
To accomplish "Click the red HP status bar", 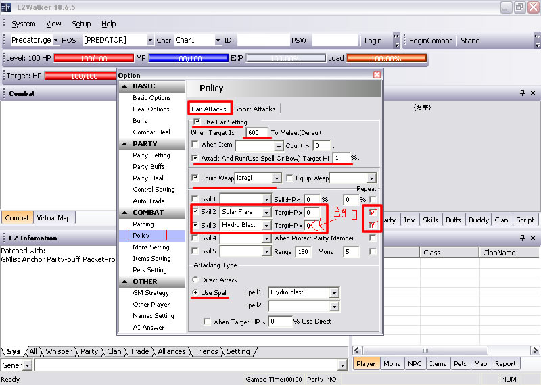I will coord(93,58).
